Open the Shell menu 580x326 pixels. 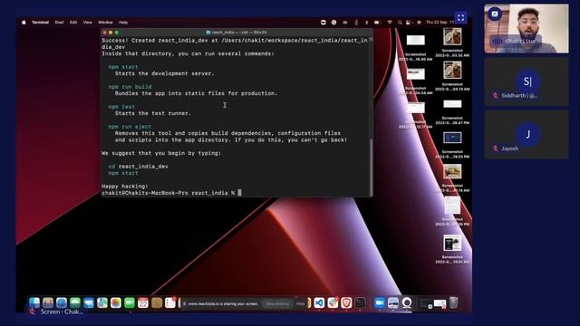(59, 23)
